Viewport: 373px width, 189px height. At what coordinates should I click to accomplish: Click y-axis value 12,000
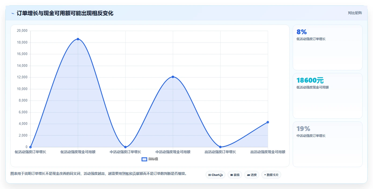coord(22,77)
